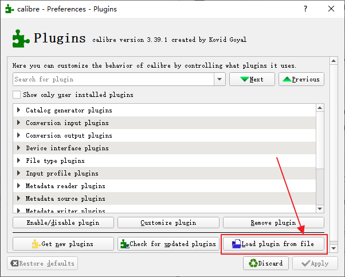
Task: Click the Remove plugin button
Action: [273, 223]
